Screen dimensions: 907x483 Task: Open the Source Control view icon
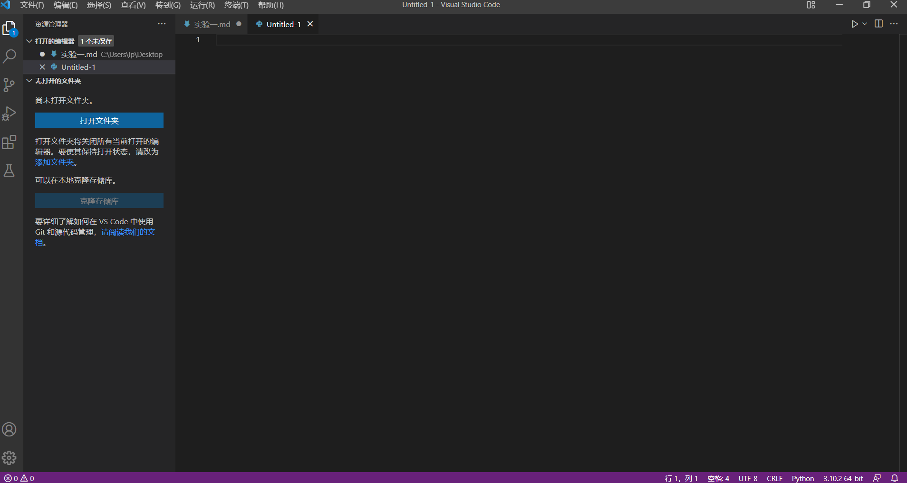coord(9,85)
